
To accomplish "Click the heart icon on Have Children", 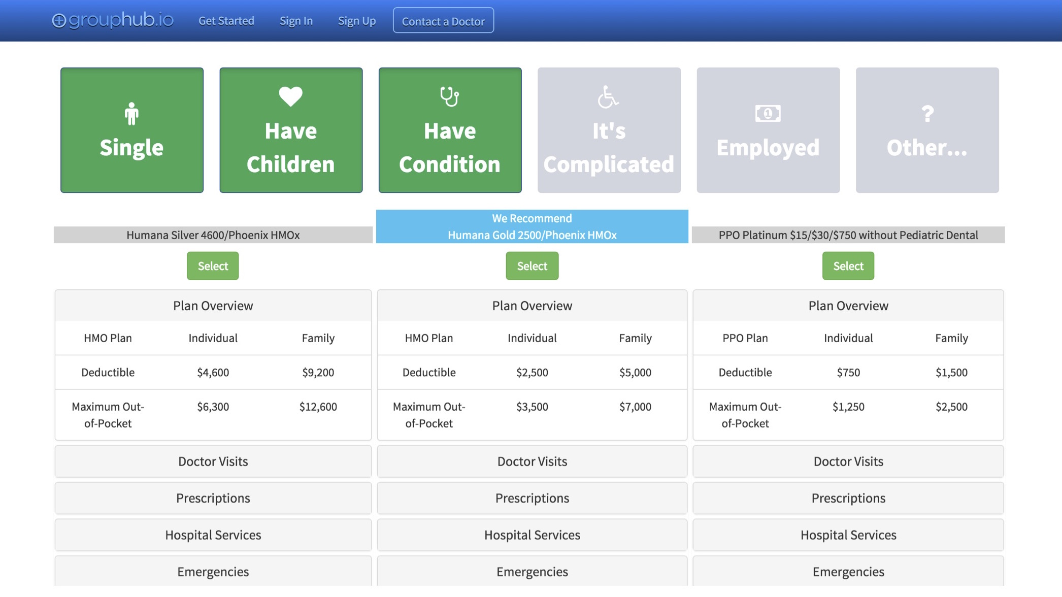I will 291,96.
